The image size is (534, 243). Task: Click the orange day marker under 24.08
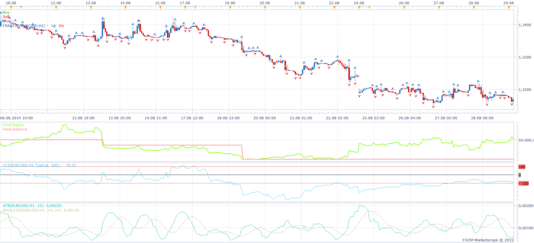(359, 8)
